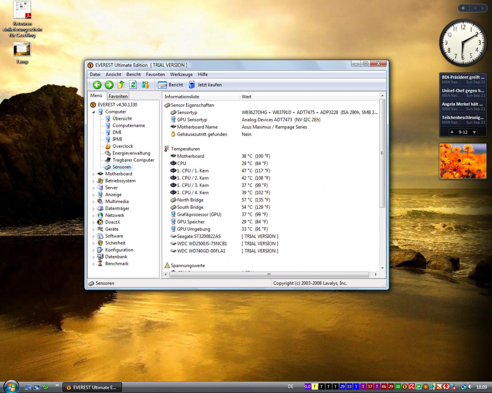Open the Angela Merkel news headline
Viewport: 492px width, 393px height.
coord(463,106)
